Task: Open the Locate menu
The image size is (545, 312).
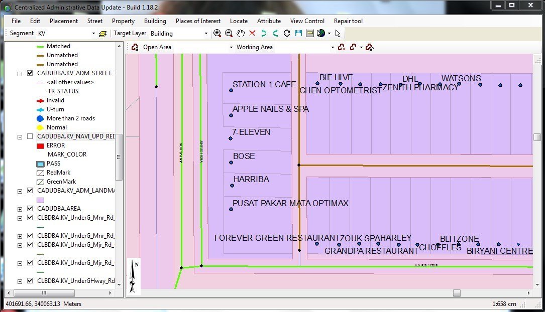Action: tap(239, 21)
